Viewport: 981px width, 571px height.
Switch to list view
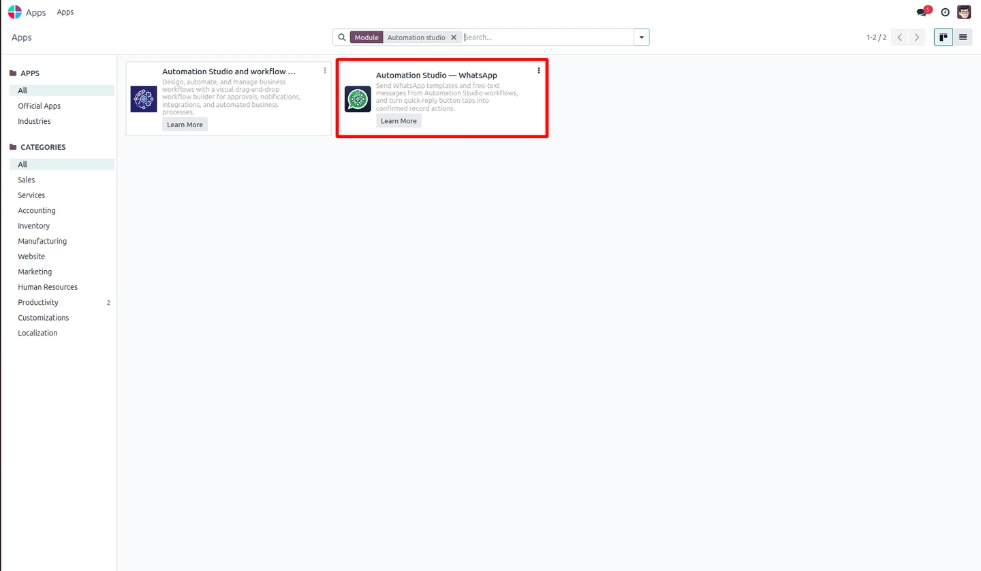pos(963,37)
